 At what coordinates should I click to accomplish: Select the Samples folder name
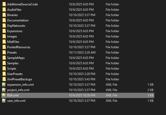point(13,63)
